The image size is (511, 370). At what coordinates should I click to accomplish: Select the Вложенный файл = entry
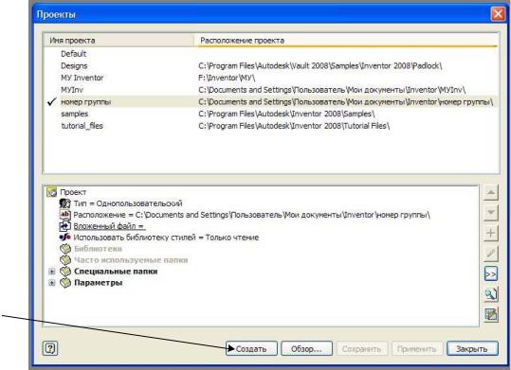click(109, 226)
